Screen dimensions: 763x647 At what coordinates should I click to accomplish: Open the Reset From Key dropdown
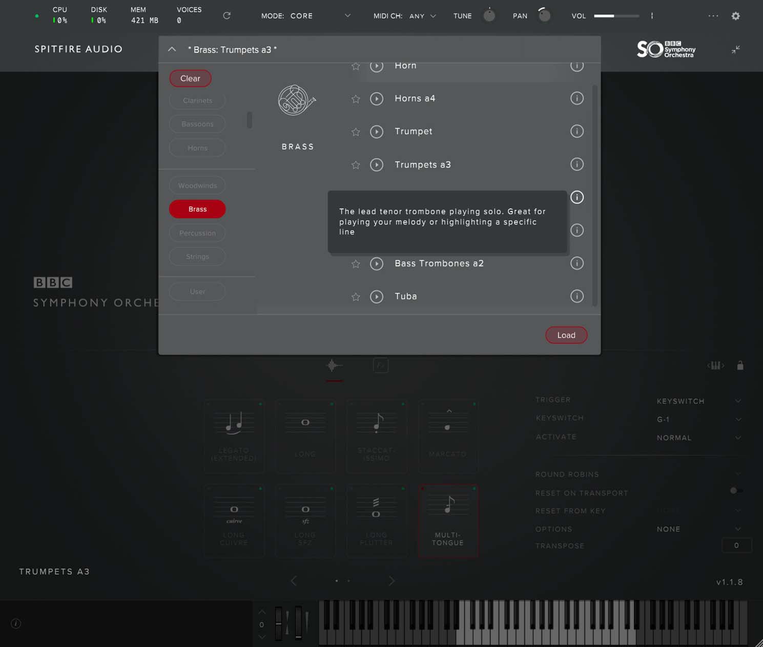tap(699, 511)
